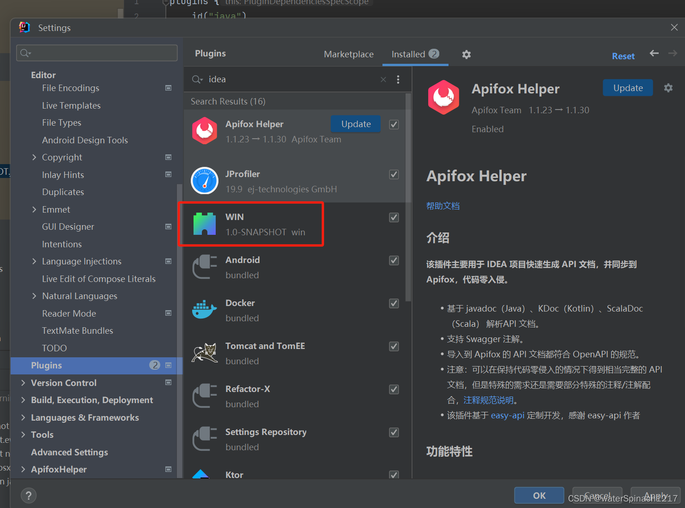Click project-level icon beside Inlay Hints

[x=169, y=174]
